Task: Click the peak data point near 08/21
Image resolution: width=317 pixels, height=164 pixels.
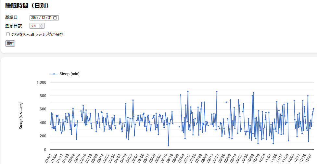Action: click(x=217, y=92)
